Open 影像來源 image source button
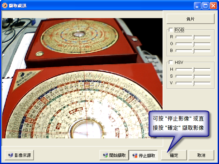 coord(19,155)
